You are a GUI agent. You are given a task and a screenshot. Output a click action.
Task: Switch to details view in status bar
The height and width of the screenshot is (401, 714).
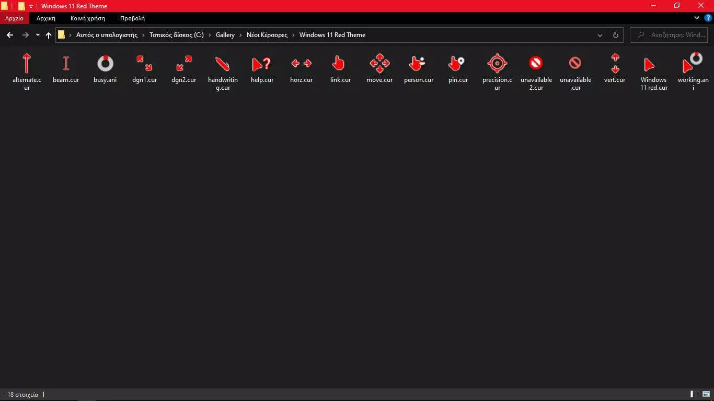click(695, 394)
